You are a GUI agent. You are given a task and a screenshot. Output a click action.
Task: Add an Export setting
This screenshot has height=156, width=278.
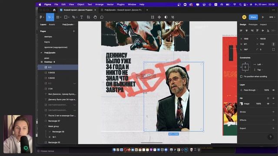(x=273, y=128)
